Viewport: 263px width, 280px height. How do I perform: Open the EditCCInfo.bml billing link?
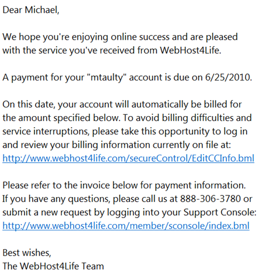click(x=128, y=158)
